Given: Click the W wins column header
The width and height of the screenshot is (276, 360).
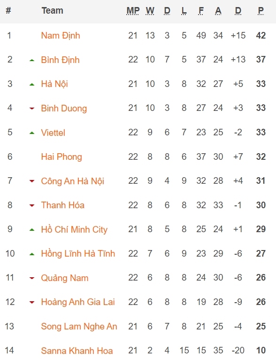Looking at the screenshot, I should point(150,11).
